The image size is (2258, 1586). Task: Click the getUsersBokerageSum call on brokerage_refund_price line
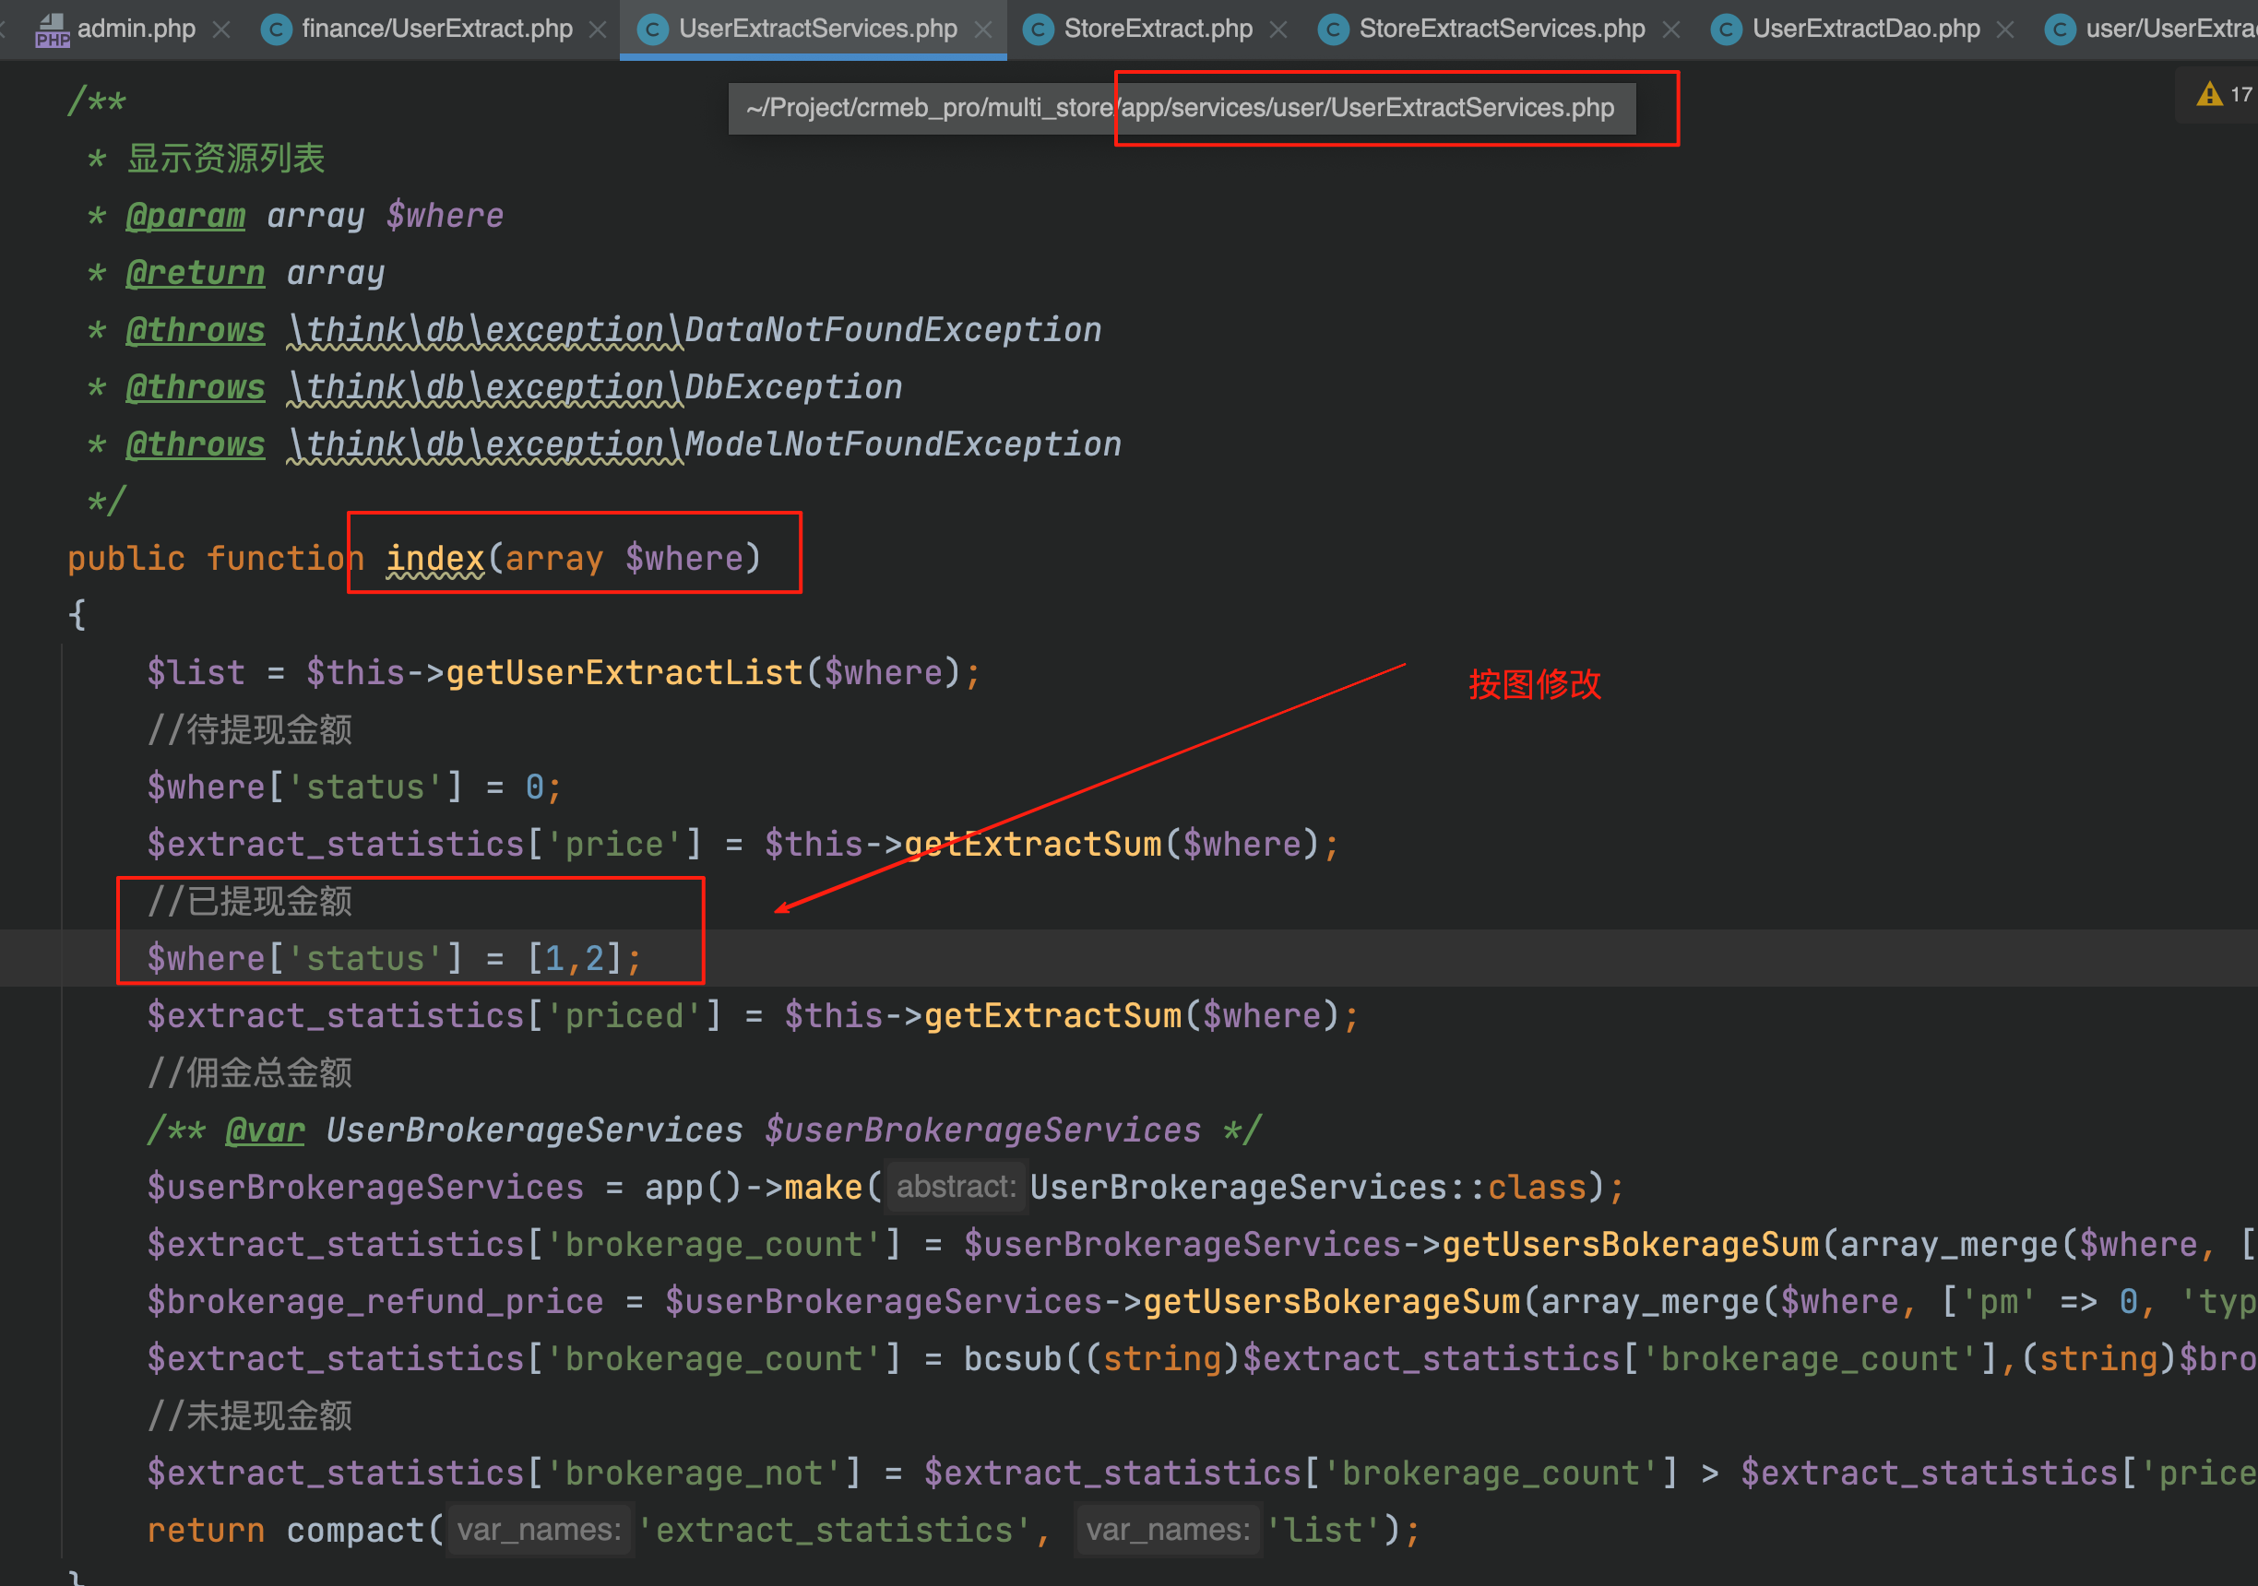click(x=1332, y=1302)
